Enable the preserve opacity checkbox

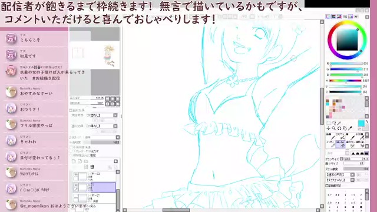(x=71, y=147)
